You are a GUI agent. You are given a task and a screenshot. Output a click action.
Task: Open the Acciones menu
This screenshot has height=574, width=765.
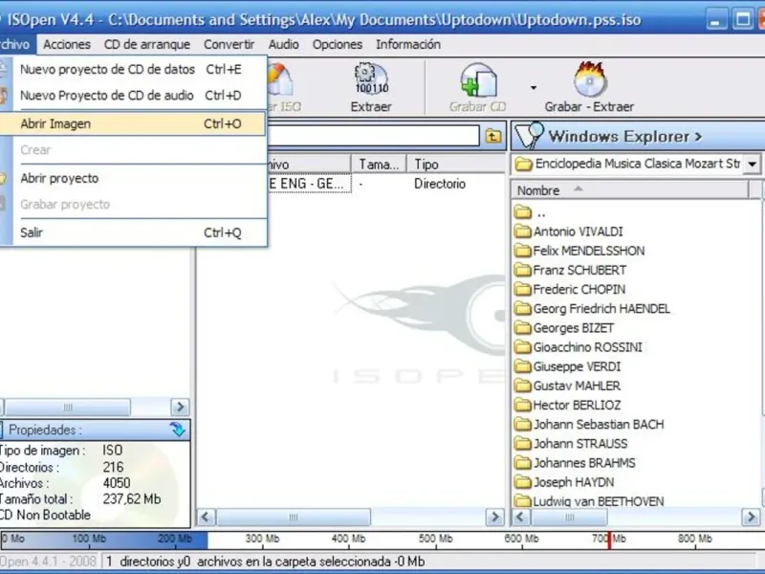coord(67,44)
